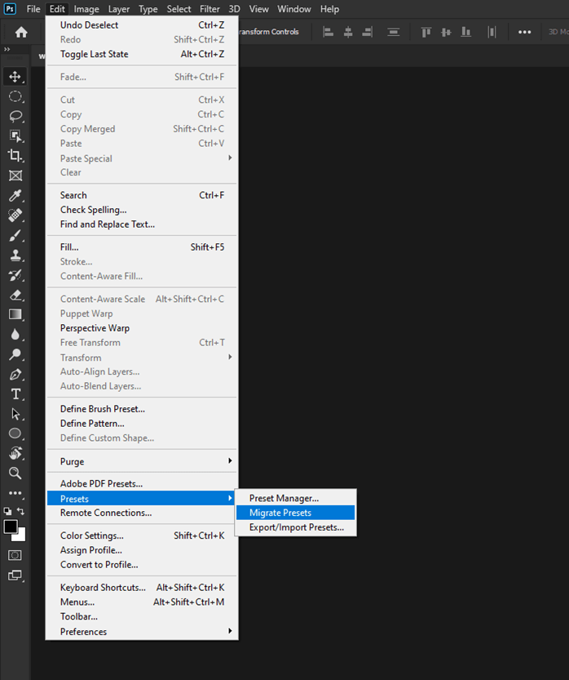Swap foreground and background colors
Screen dimensions: 569x680
click(20, 511)
